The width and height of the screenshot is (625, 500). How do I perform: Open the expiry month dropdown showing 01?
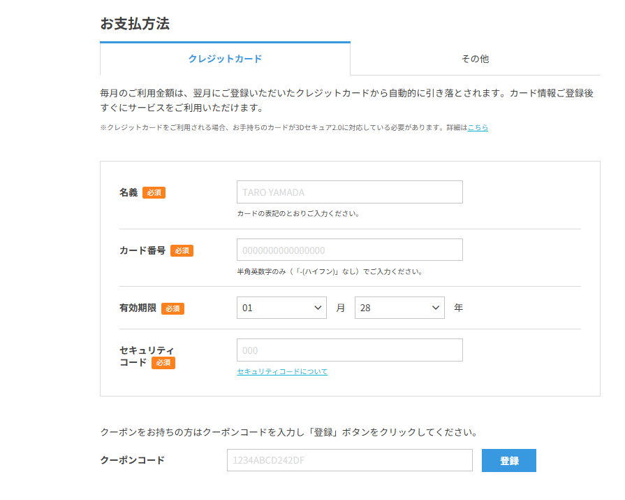point(281,308)
